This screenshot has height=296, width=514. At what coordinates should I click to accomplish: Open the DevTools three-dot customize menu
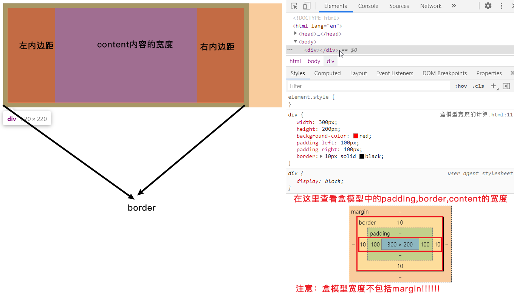502,6
